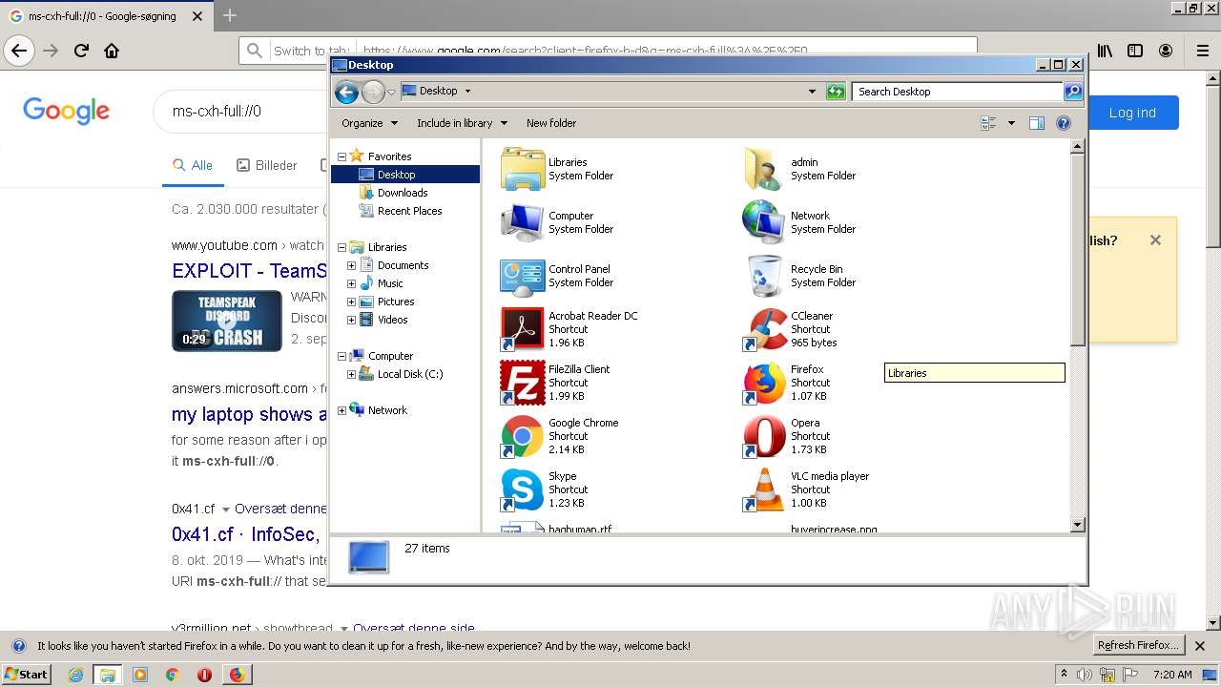Go to Firefox home page button
The width and height of the screenshot is (1221, 687).
(x=112, y=51)
